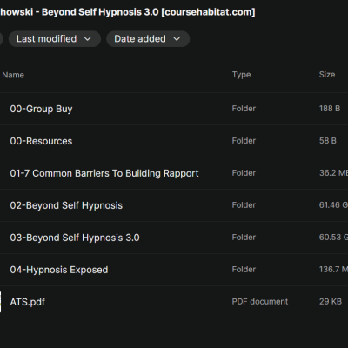Click the Folder type of 02-Beyond Self Hypnosis
The width and height of the screenshot is (348, 348).
click(x=244, y=205)
